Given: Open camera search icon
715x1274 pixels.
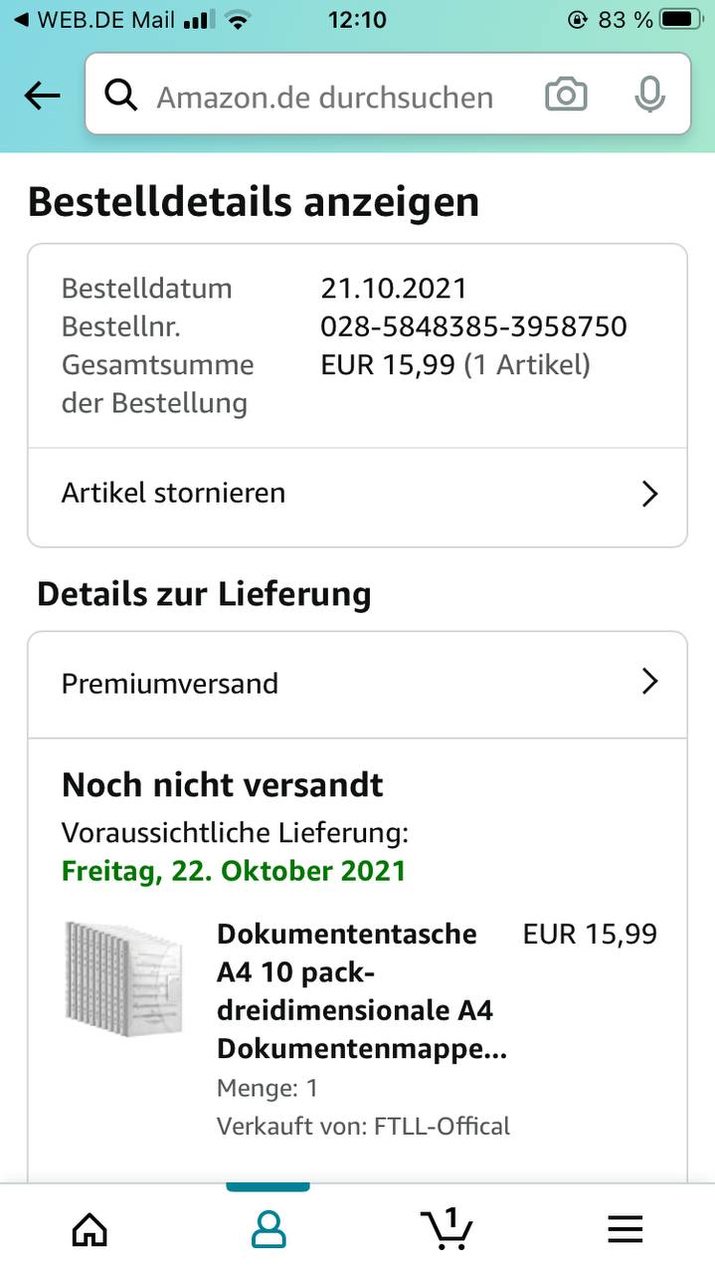Looking at the screenshot, I should (566, 96).
